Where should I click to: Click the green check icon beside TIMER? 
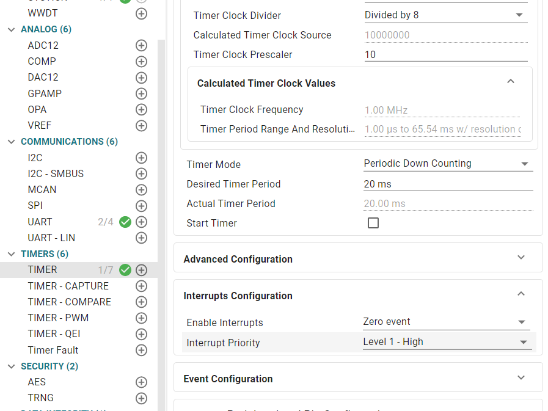click(125, 270)
